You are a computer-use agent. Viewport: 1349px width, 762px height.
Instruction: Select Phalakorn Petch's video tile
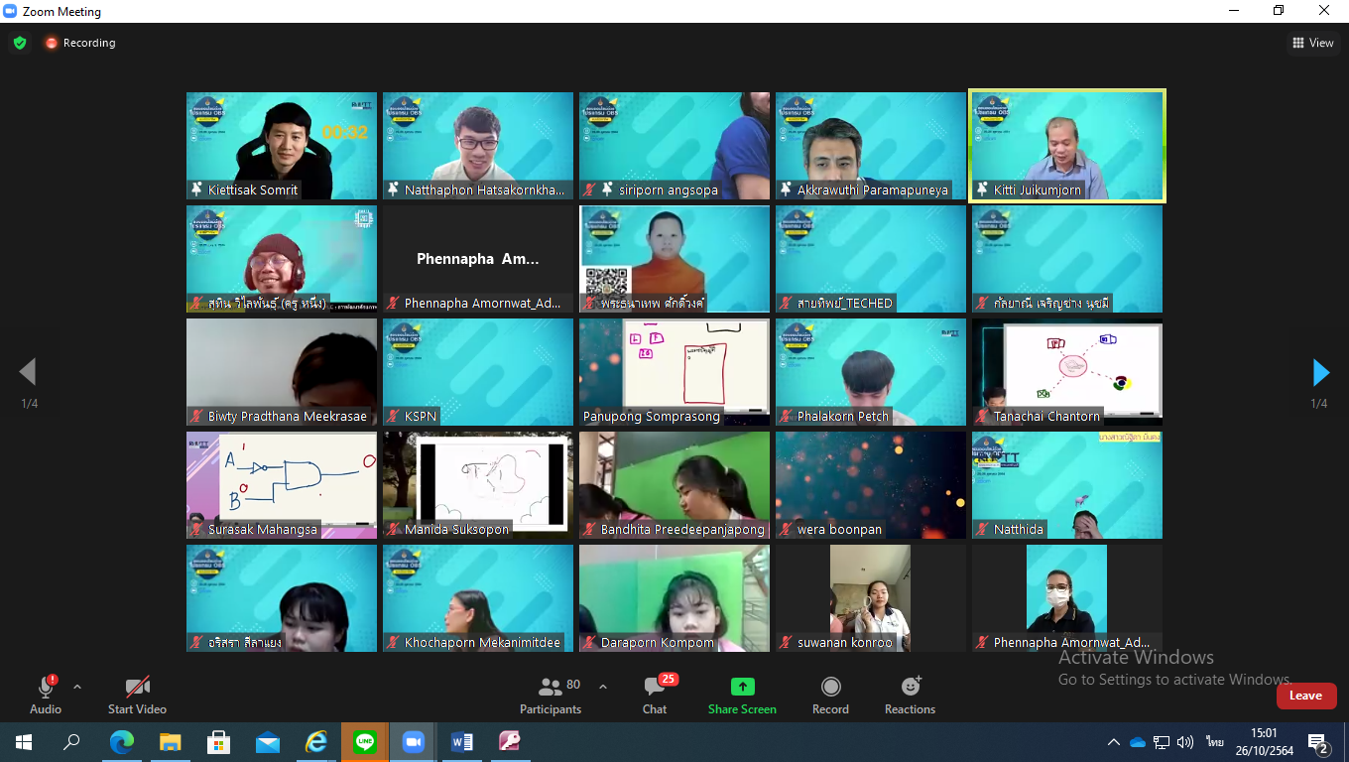(871, 372)
